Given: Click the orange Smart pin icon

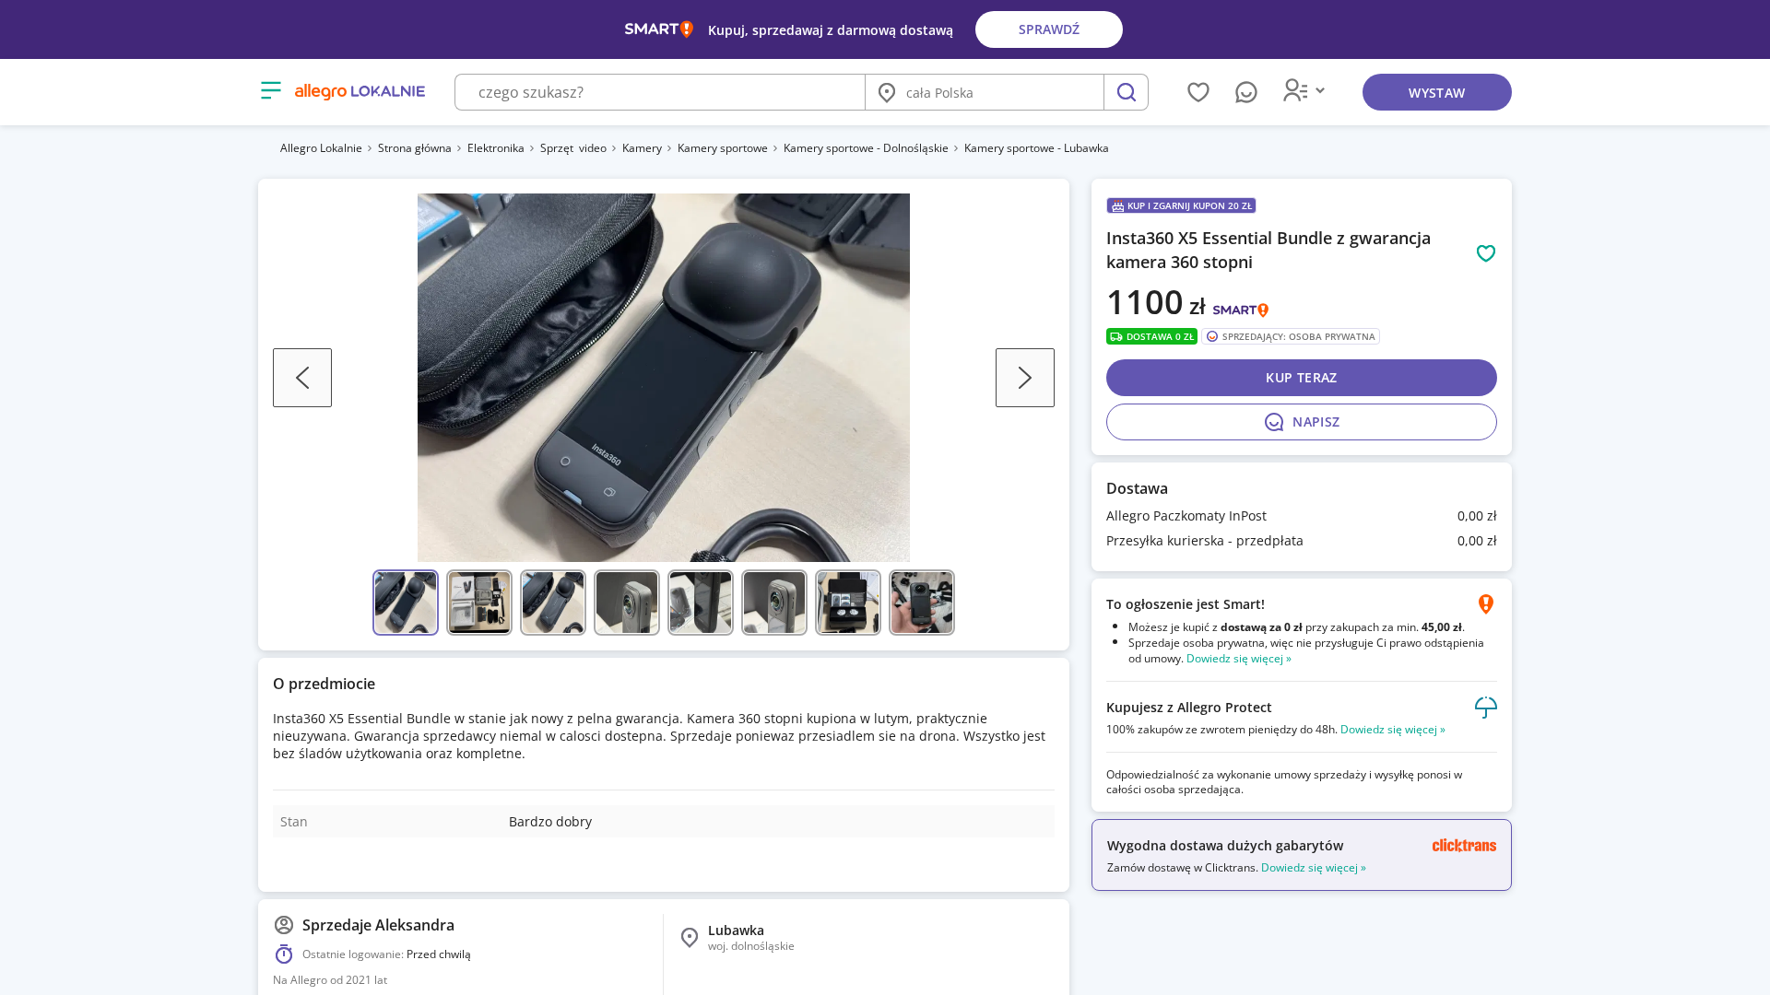Looking at the screenshot, I should [1486, 604].
